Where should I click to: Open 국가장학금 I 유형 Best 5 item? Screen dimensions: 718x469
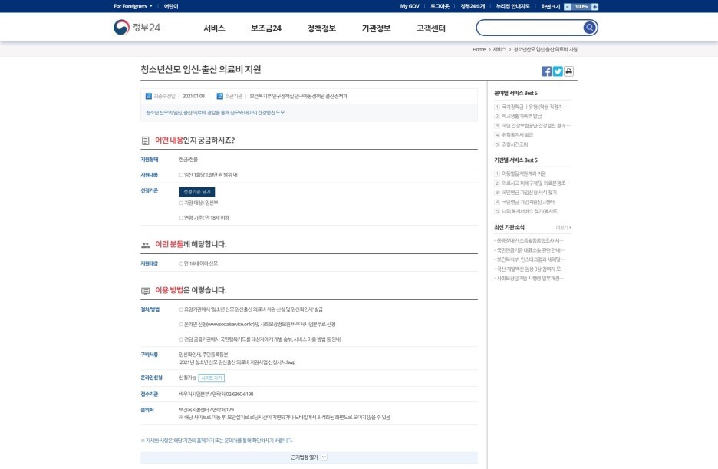(534, 107)
